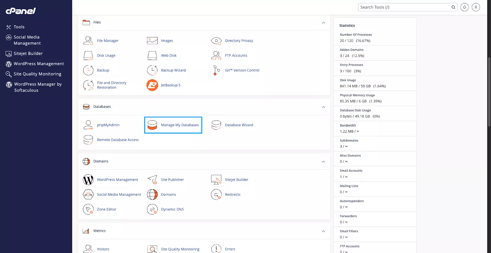Open the Sitejet Builder icon in Domains
Image resolution: width=491 pixels, height=253 pixels.
click(x=216, y=179)
